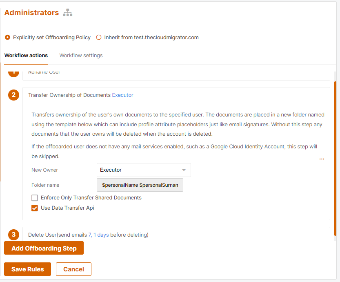Screen dimensions: 340x282
Task: Click the Folder name input field
Action: [x=140, y=185]
